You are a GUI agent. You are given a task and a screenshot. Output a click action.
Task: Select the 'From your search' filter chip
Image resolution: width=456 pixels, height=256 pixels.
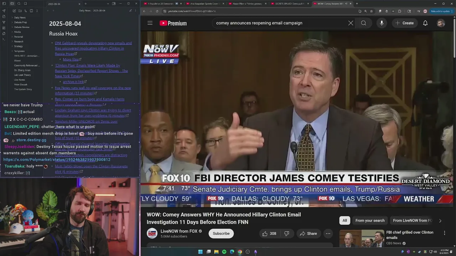(370, 220)
